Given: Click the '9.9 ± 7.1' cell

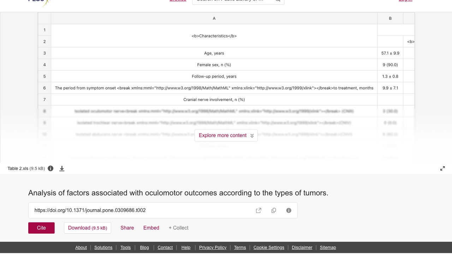Looking at the screenshot, I should click(x=390, y=88).
